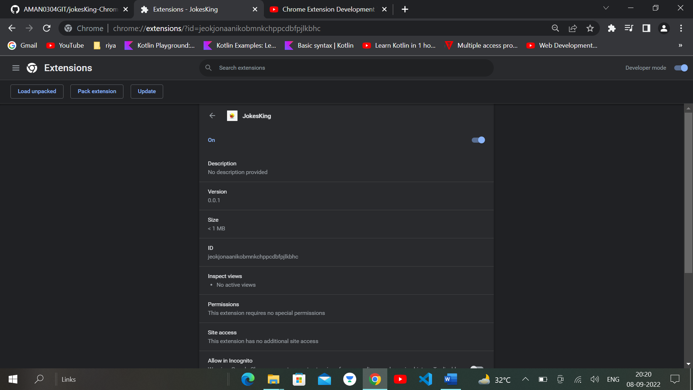Open the browser profile icon

[664, 28]
